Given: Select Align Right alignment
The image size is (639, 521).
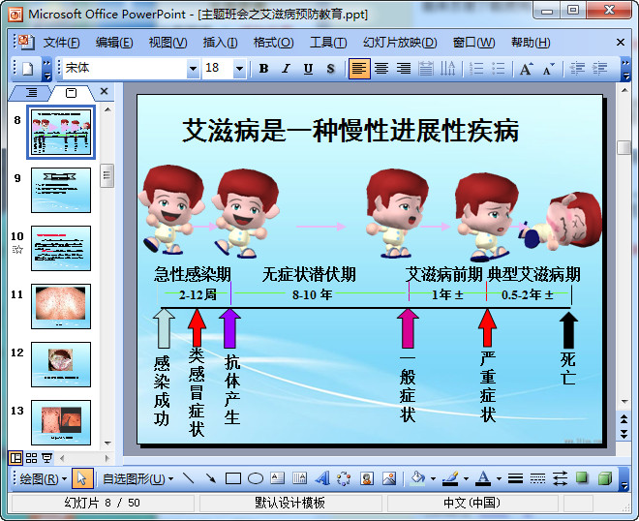Looking at the screenshot, I should coord(404,69).
